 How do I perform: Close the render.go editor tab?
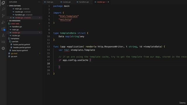(x=108, y=2)
